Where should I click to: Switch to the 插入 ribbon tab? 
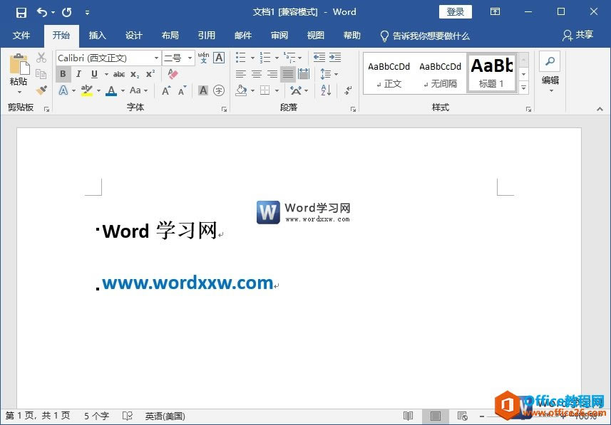[97, 35]
